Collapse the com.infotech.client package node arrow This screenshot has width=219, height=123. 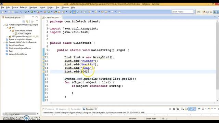point(10,31)
